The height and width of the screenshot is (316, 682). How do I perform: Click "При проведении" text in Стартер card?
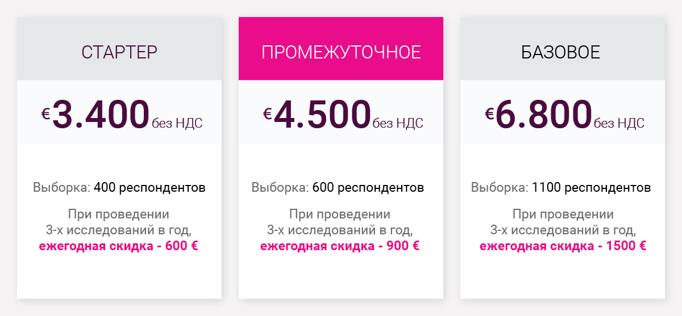pos(119,214)
